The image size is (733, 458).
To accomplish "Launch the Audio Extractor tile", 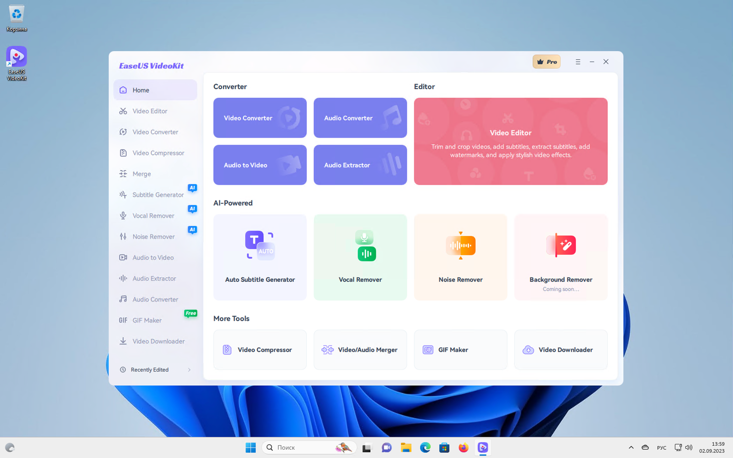I will pos(360,165).
